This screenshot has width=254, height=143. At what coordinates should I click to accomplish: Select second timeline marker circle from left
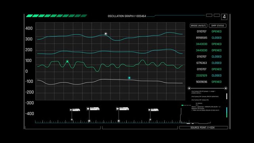(89, 121)
